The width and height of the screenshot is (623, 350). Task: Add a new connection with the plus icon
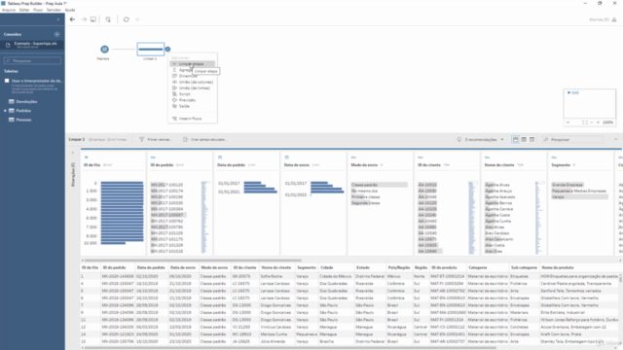click(56, 34)
